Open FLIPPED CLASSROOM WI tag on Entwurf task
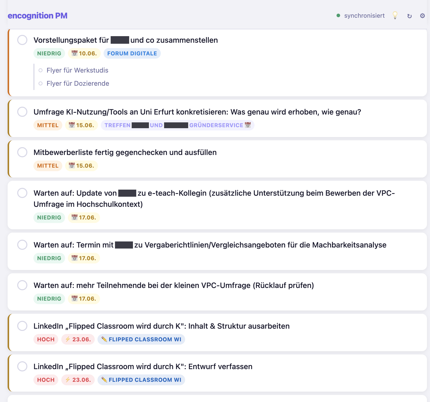The image size is (430, 402). point(141,380)
